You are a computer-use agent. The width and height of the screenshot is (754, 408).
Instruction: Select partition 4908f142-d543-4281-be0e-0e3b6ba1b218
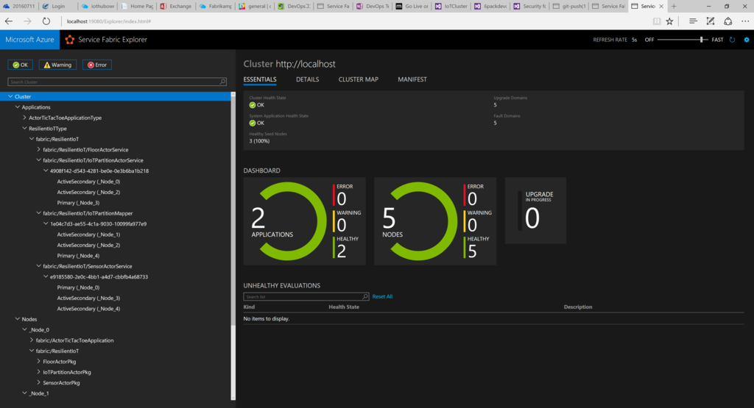(99, 171)
